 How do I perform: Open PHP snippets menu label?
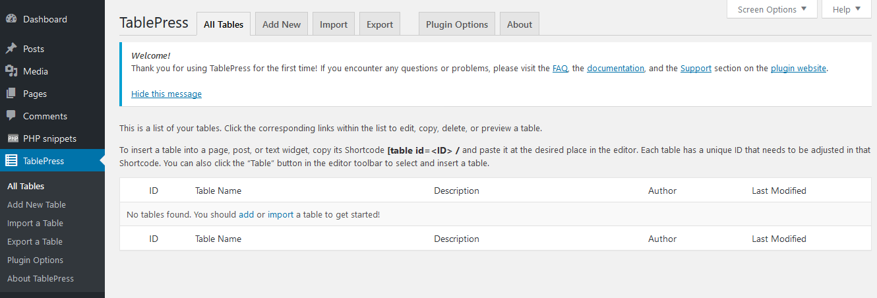coord(49,138)
